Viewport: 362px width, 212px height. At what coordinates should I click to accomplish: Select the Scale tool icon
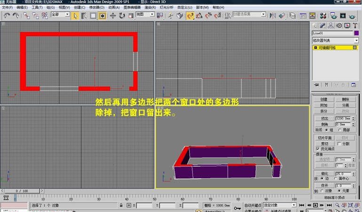[131, 15]
